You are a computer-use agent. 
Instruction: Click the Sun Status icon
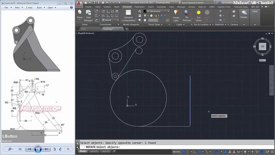[199, 12]
